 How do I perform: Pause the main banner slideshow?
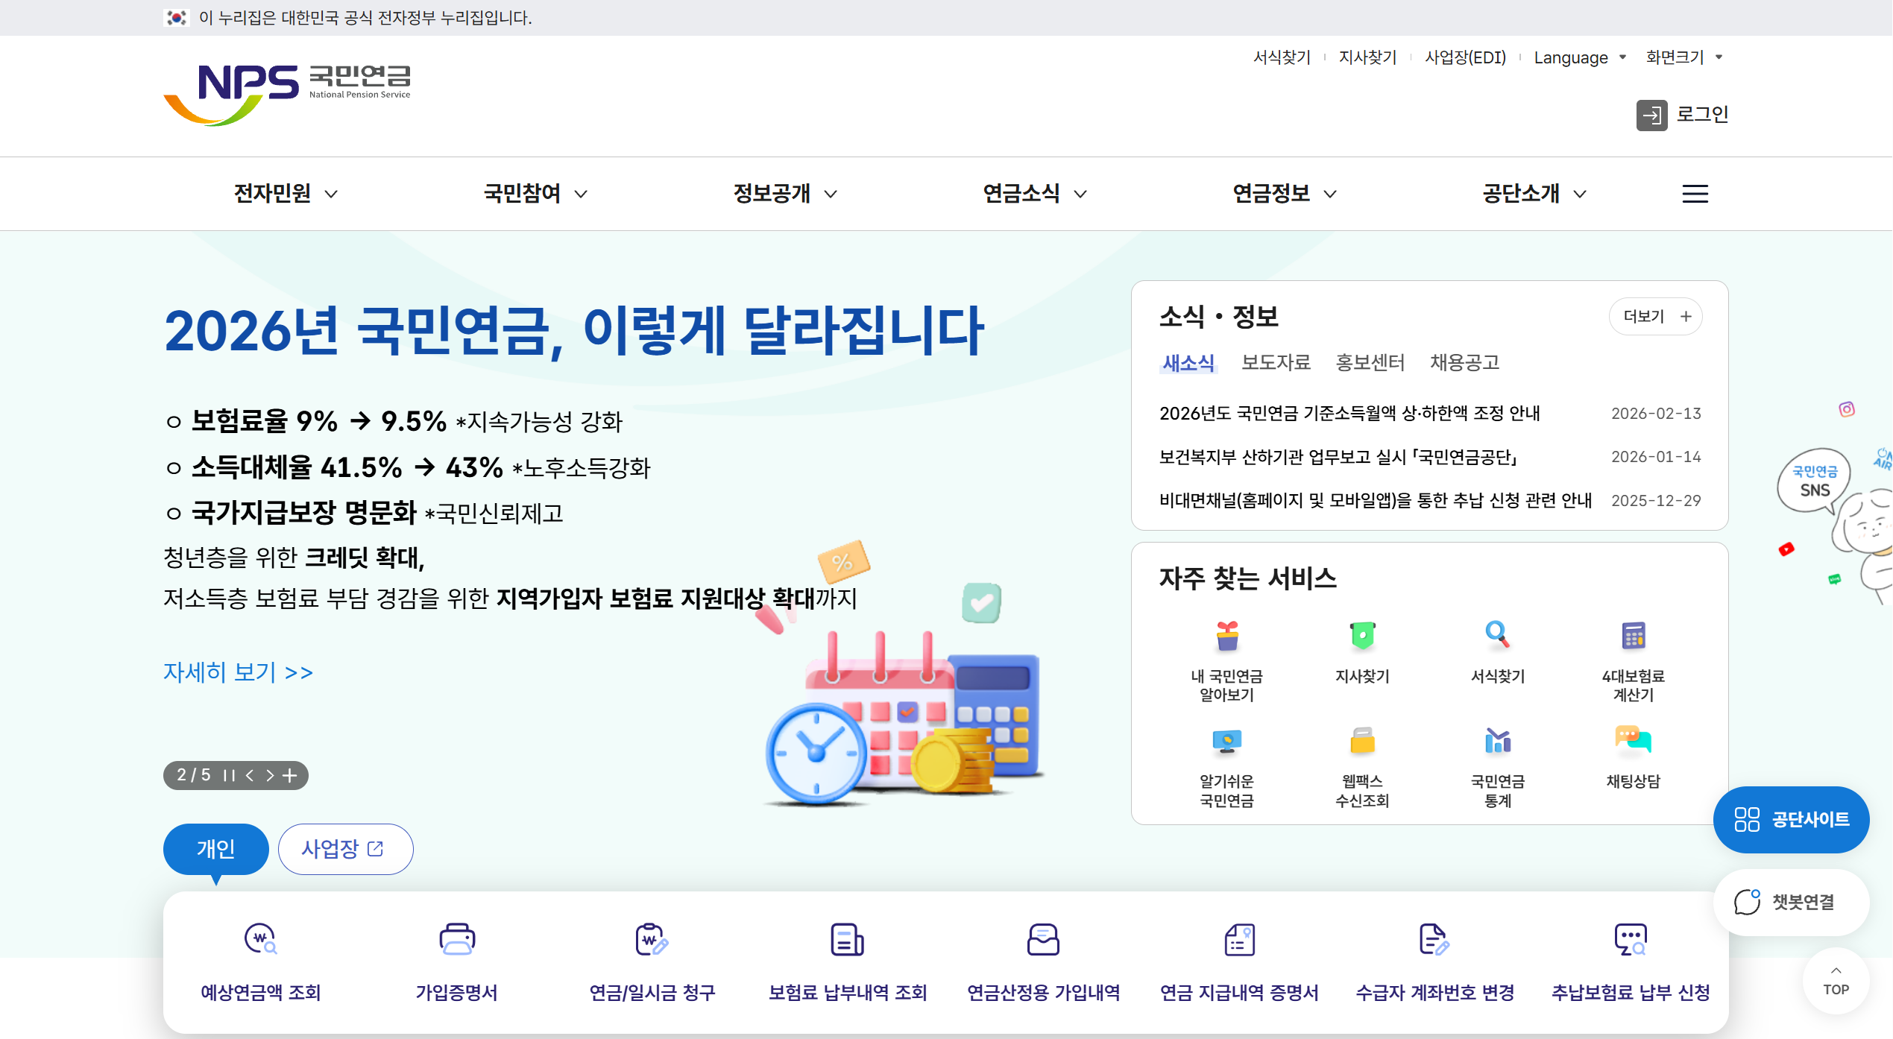tap(227, 775)
